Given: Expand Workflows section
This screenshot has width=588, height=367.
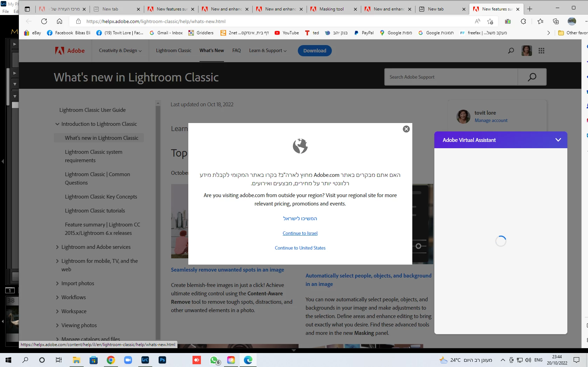Looking at the screenshot, I should coord(57,297).
